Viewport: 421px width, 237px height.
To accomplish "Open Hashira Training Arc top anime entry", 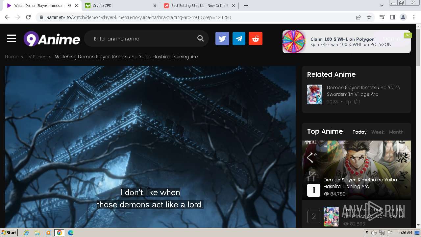I will (360, 183).
